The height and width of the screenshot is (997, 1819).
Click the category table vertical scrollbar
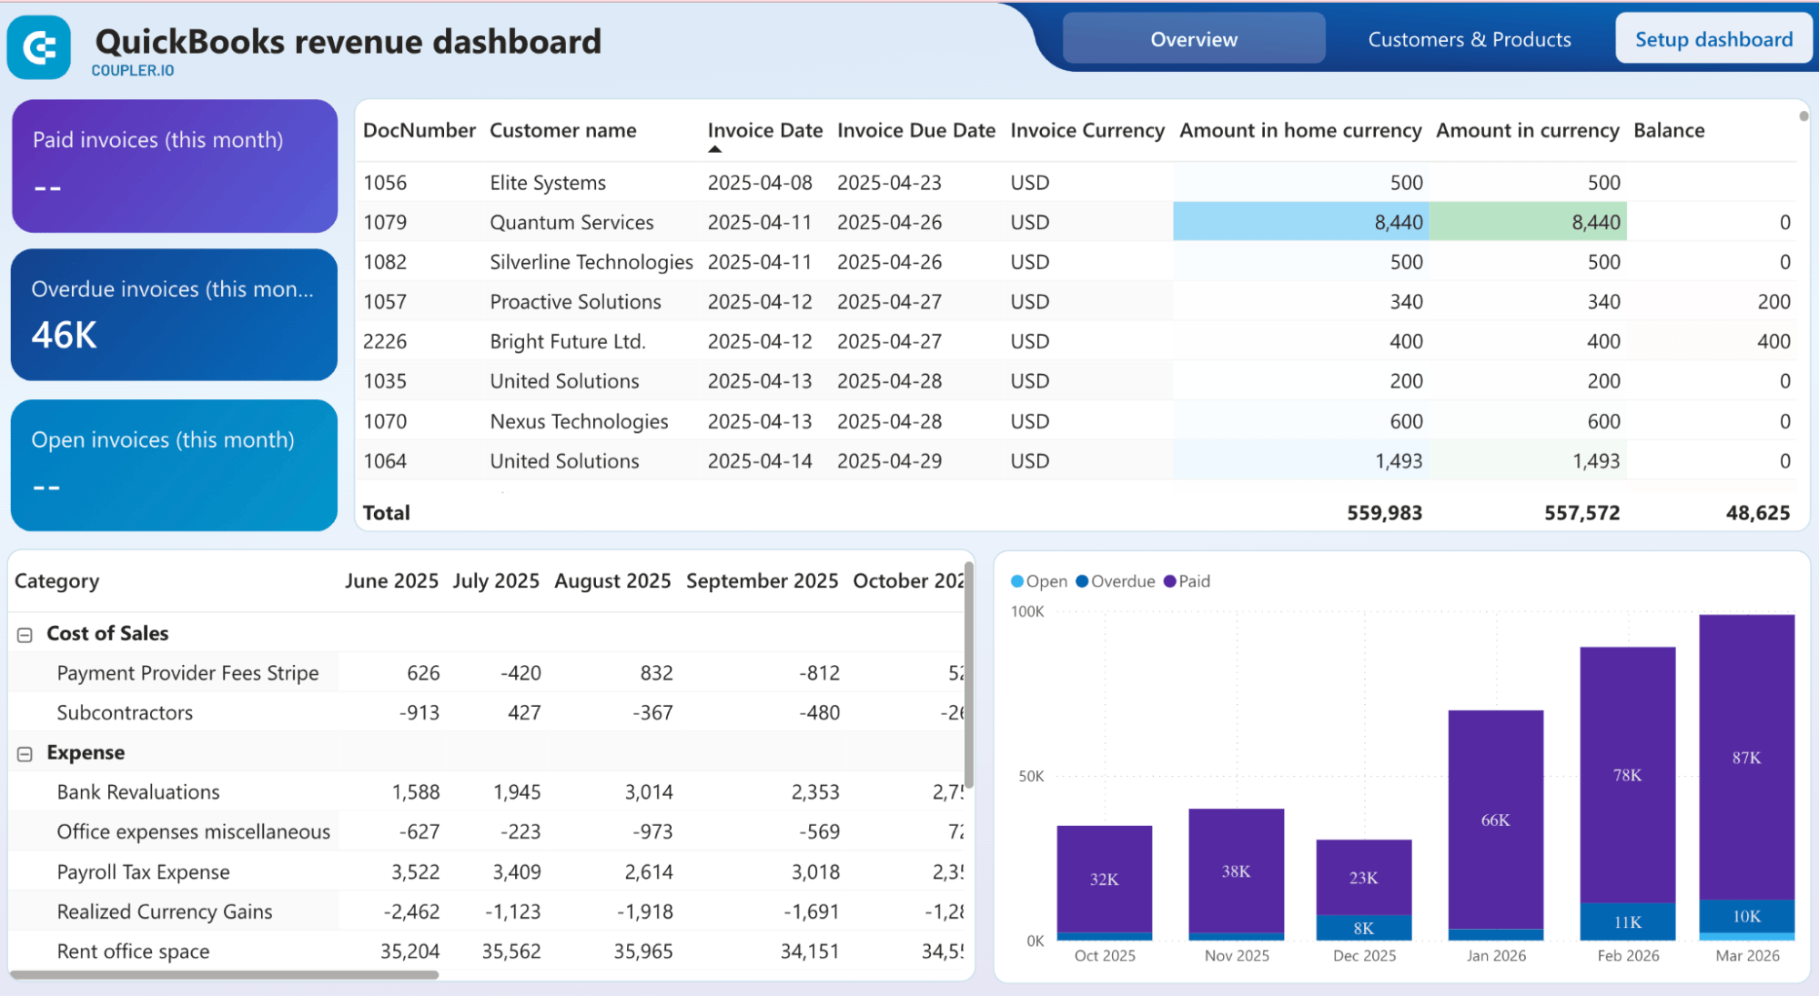click(x=969, y=675)
